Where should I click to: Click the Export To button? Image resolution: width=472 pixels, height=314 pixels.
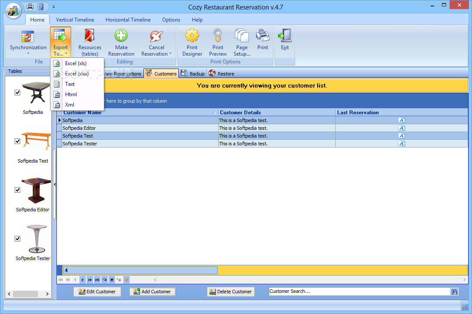point(60,42)
